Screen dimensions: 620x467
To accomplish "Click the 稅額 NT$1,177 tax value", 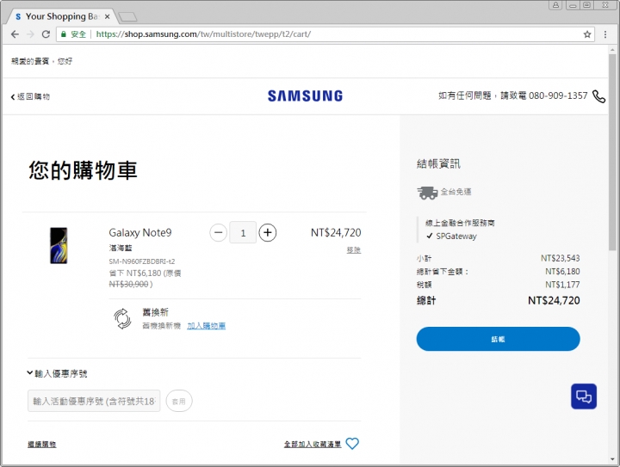I will 562,285.
